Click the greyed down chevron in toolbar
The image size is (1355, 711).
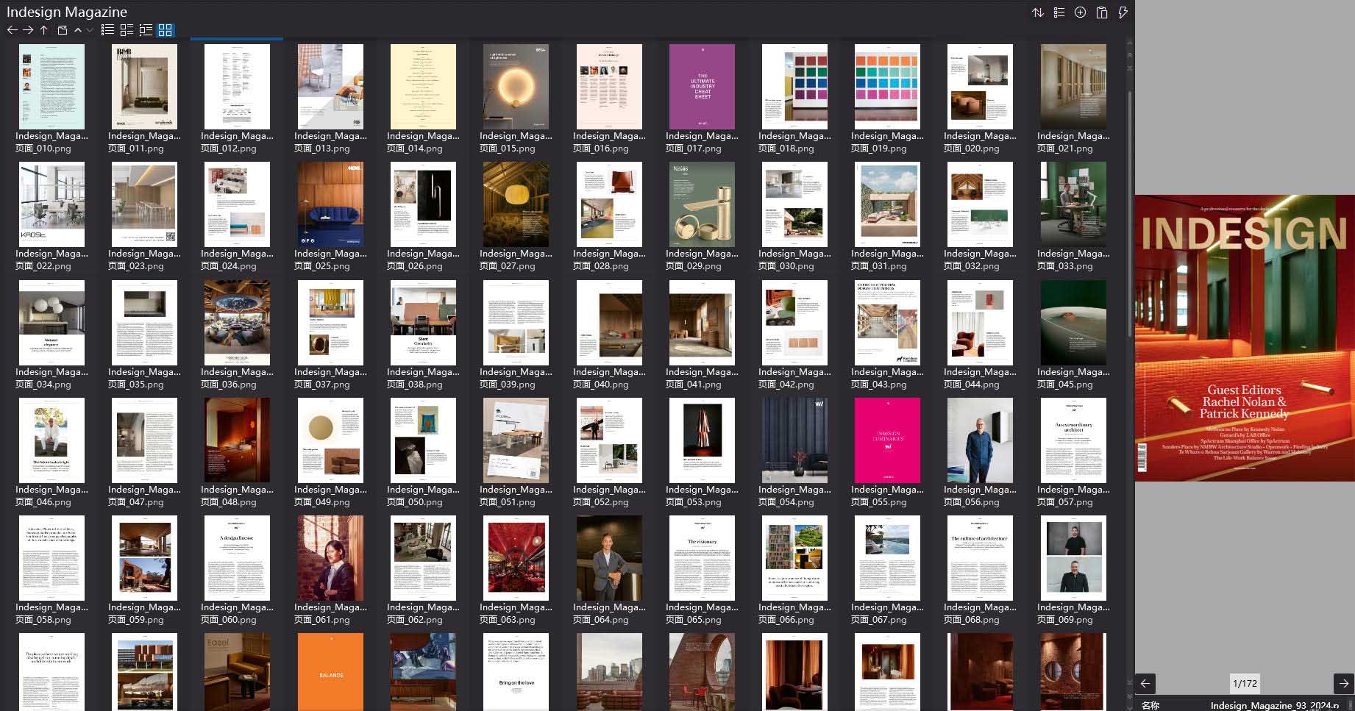pos(90,30)
